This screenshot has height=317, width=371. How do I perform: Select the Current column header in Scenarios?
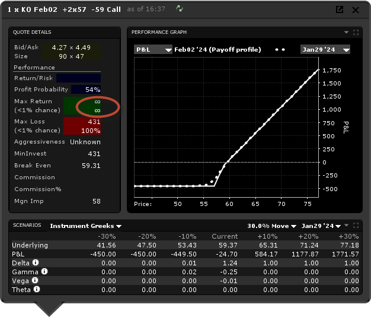click(x=225, y=236)
